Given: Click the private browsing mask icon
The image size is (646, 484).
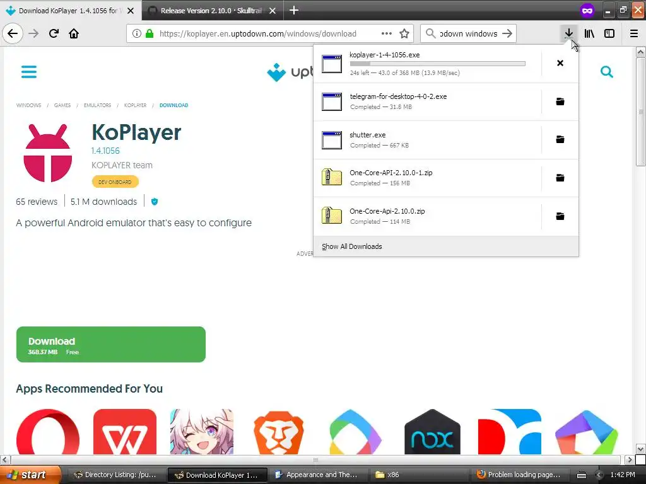Looking at the screenshot, I should (587, 10).
